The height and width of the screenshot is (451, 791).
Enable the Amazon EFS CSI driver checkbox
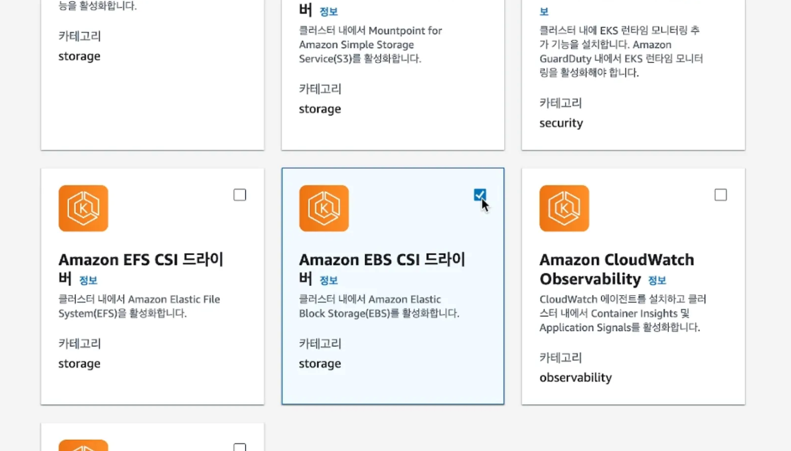click(x=240, y=195)
